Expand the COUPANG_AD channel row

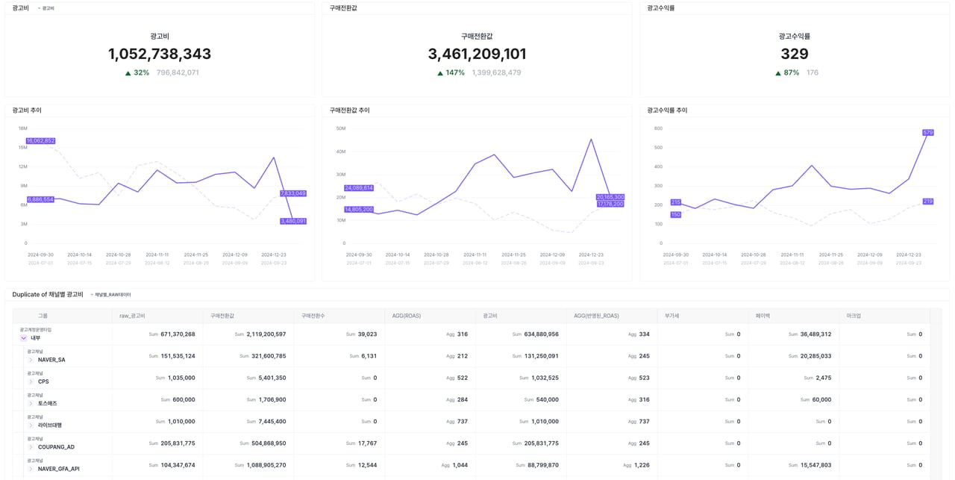(x=31, y=447)
